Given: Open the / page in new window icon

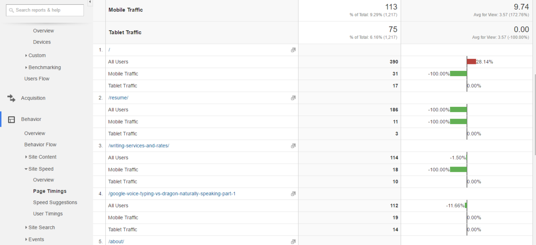Looking at the screenshot, I should pyautogui.click(x=293, y=50).
